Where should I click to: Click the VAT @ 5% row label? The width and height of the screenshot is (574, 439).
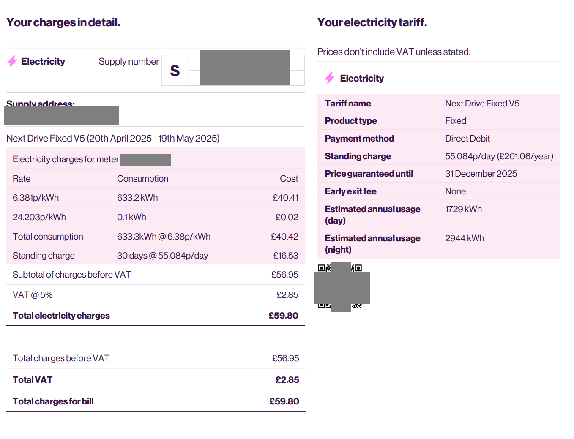(33, 295)
